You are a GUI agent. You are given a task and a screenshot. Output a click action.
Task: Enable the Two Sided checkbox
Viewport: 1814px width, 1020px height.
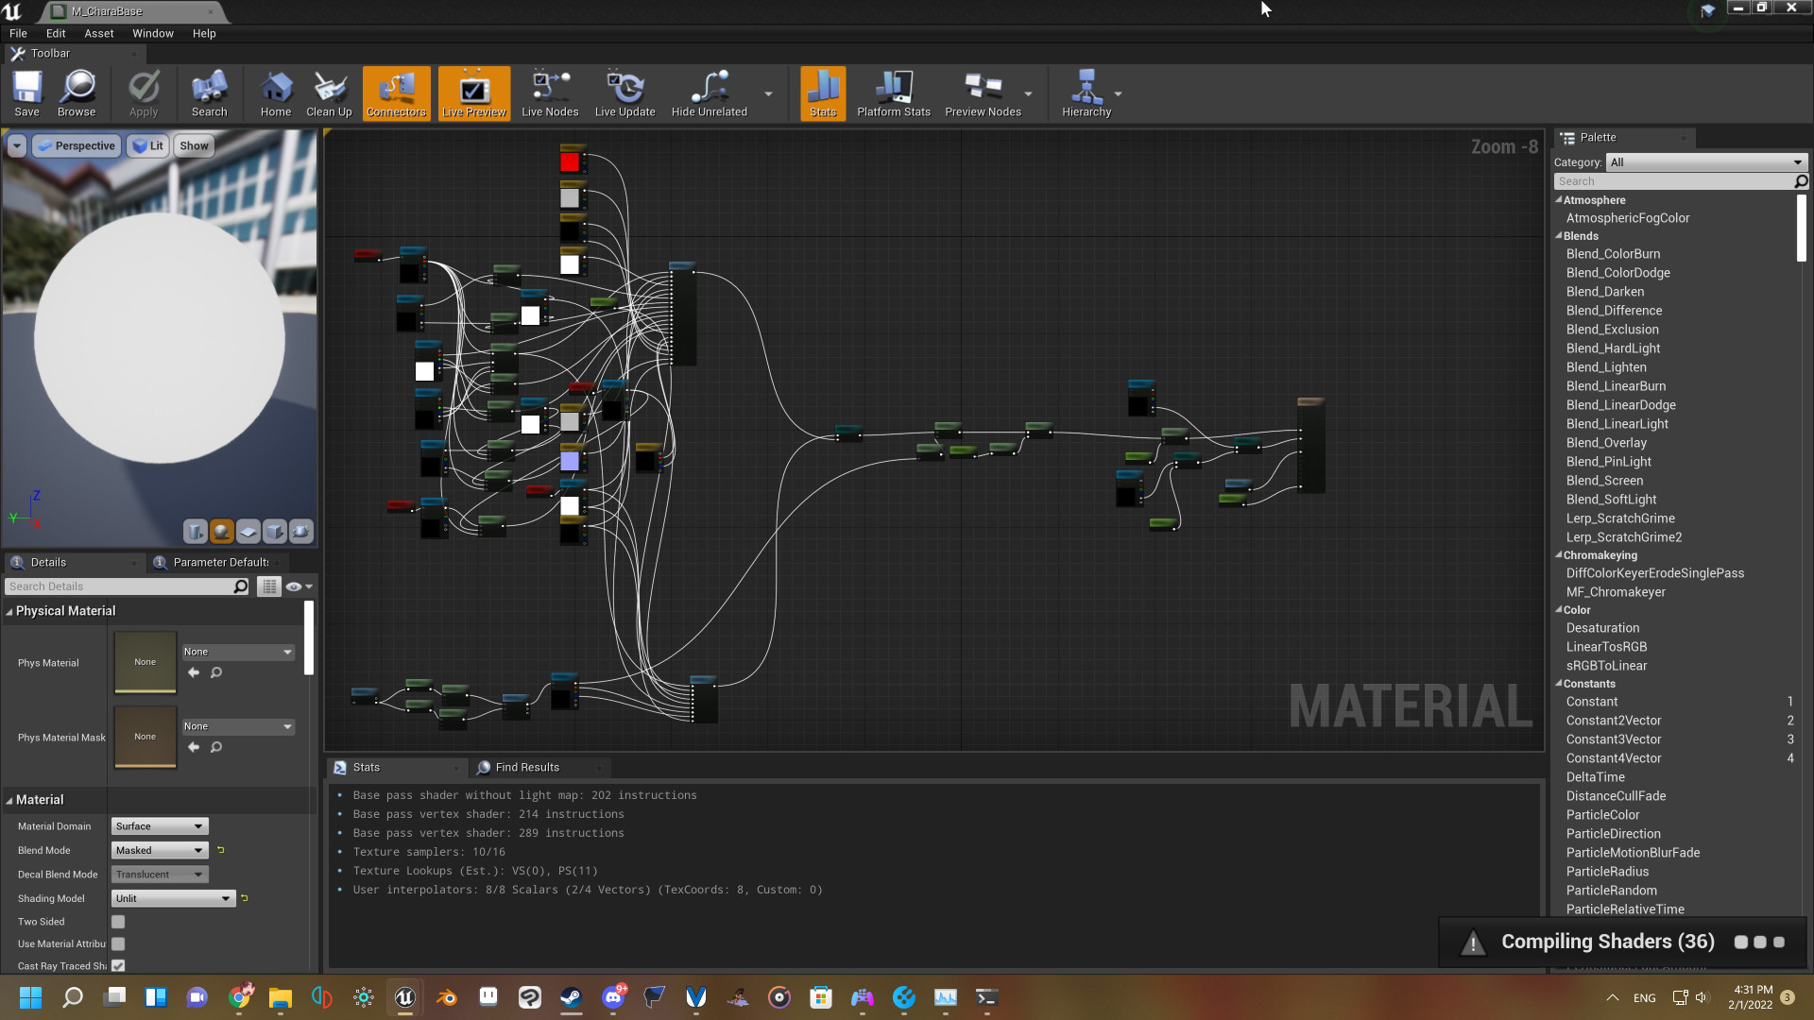click(117, 921)
